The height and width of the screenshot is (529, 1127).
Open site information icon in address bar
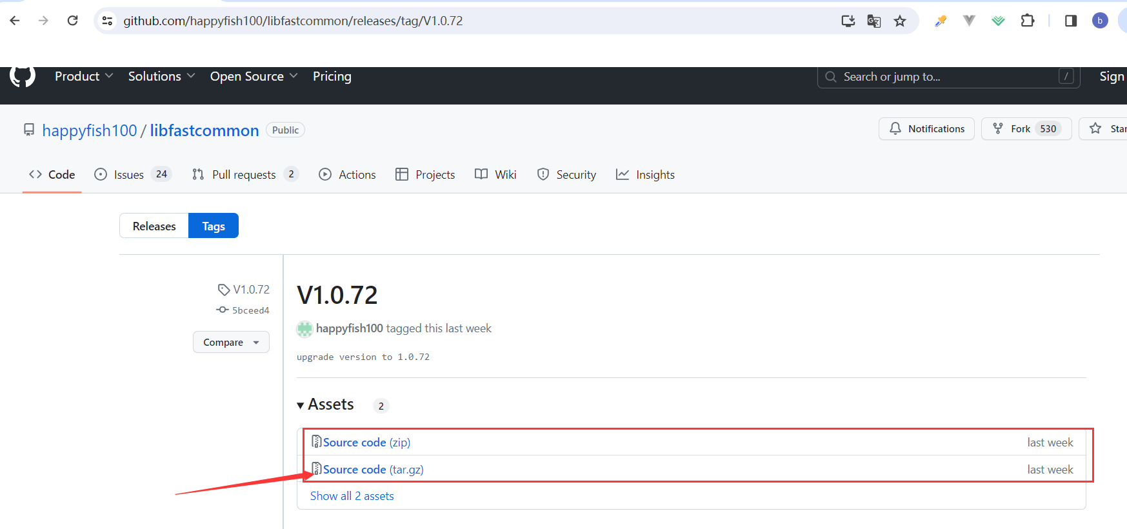108,21
